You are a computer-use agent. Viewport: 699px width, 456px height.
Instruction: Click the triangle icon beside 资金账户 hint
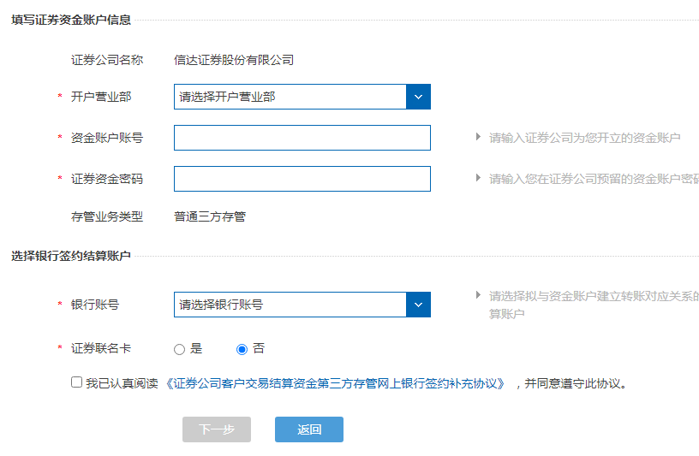(478, 137)
